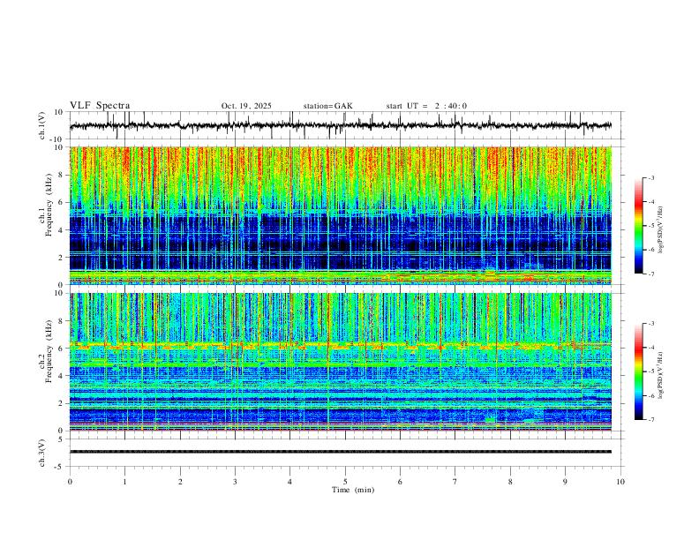The image size is (699, 540).
Task: Click the ch.1 colorbar "log(PSD)" label
Action: pyautogui.click(x=660, y=230)
